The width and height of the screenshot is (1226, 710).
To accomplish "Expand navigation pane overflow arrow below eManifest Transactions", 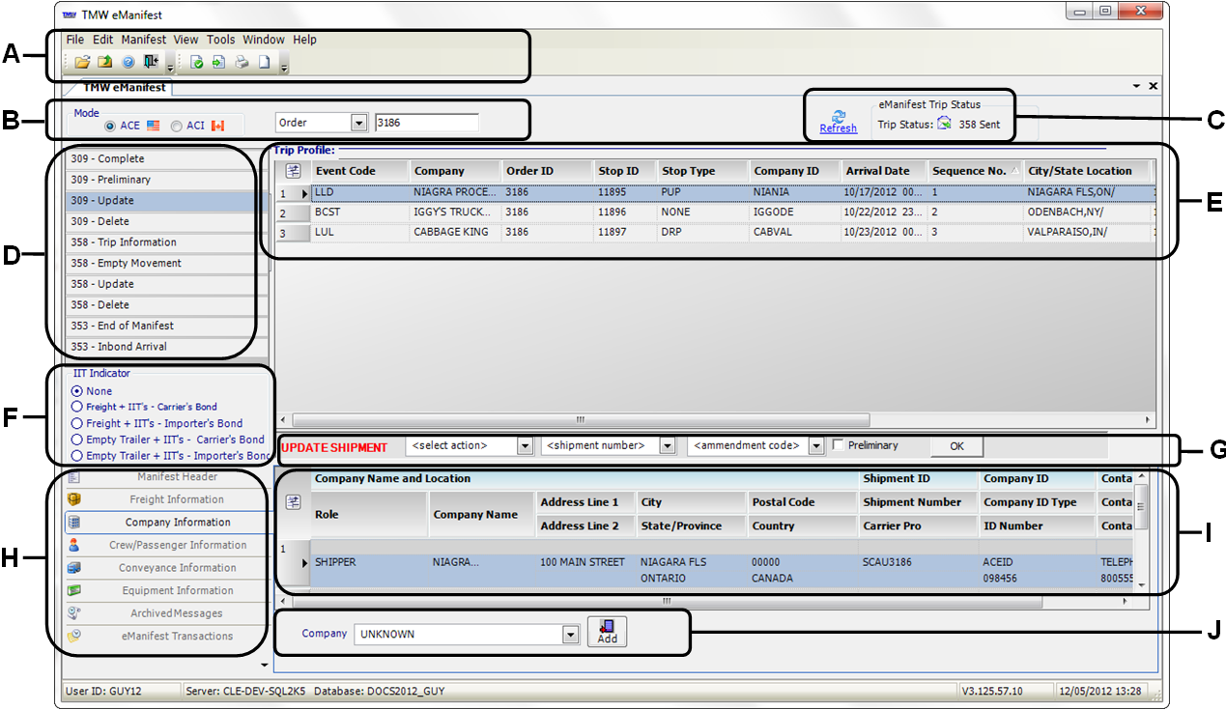I will pos(265,665).
